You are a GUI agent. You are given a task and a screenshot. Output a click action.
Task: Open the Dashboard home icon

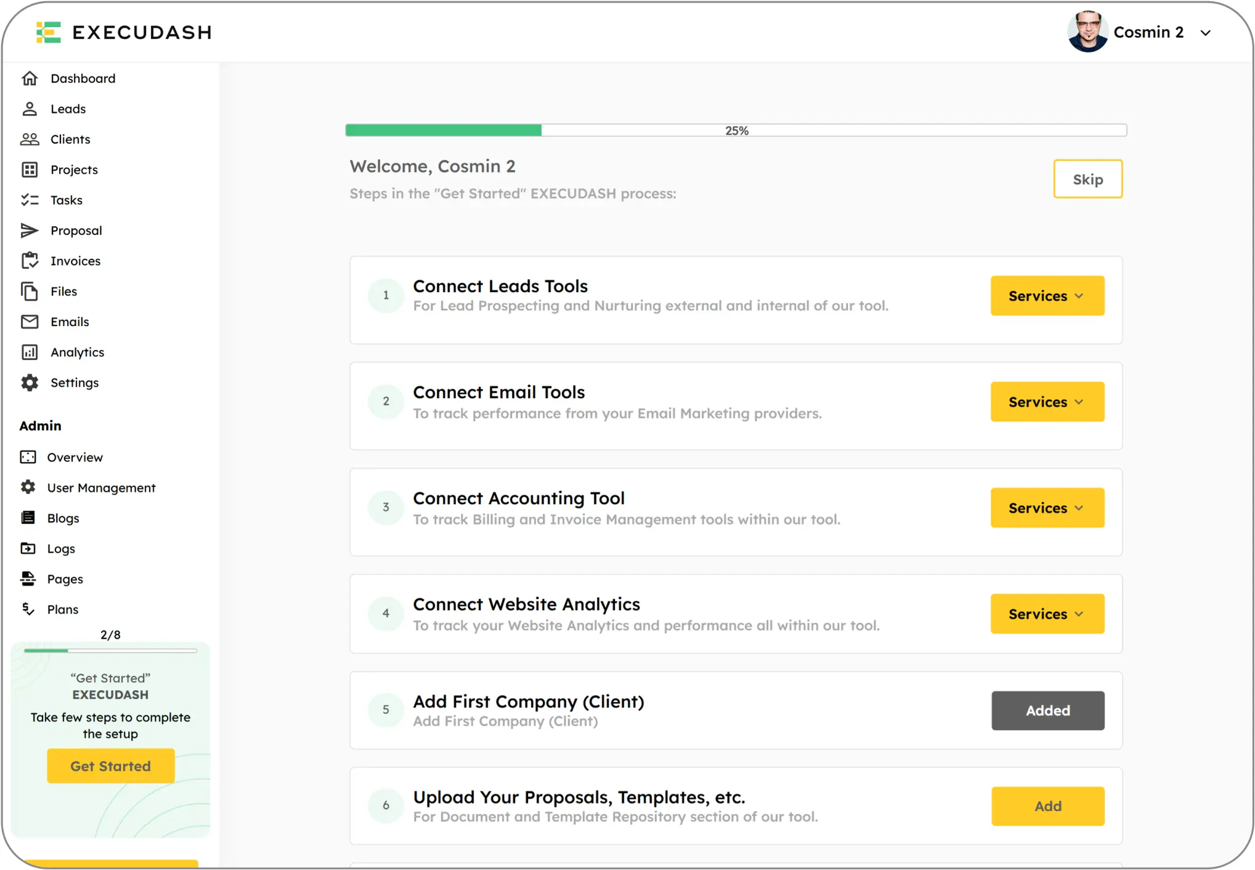click(x=30, y=78)
